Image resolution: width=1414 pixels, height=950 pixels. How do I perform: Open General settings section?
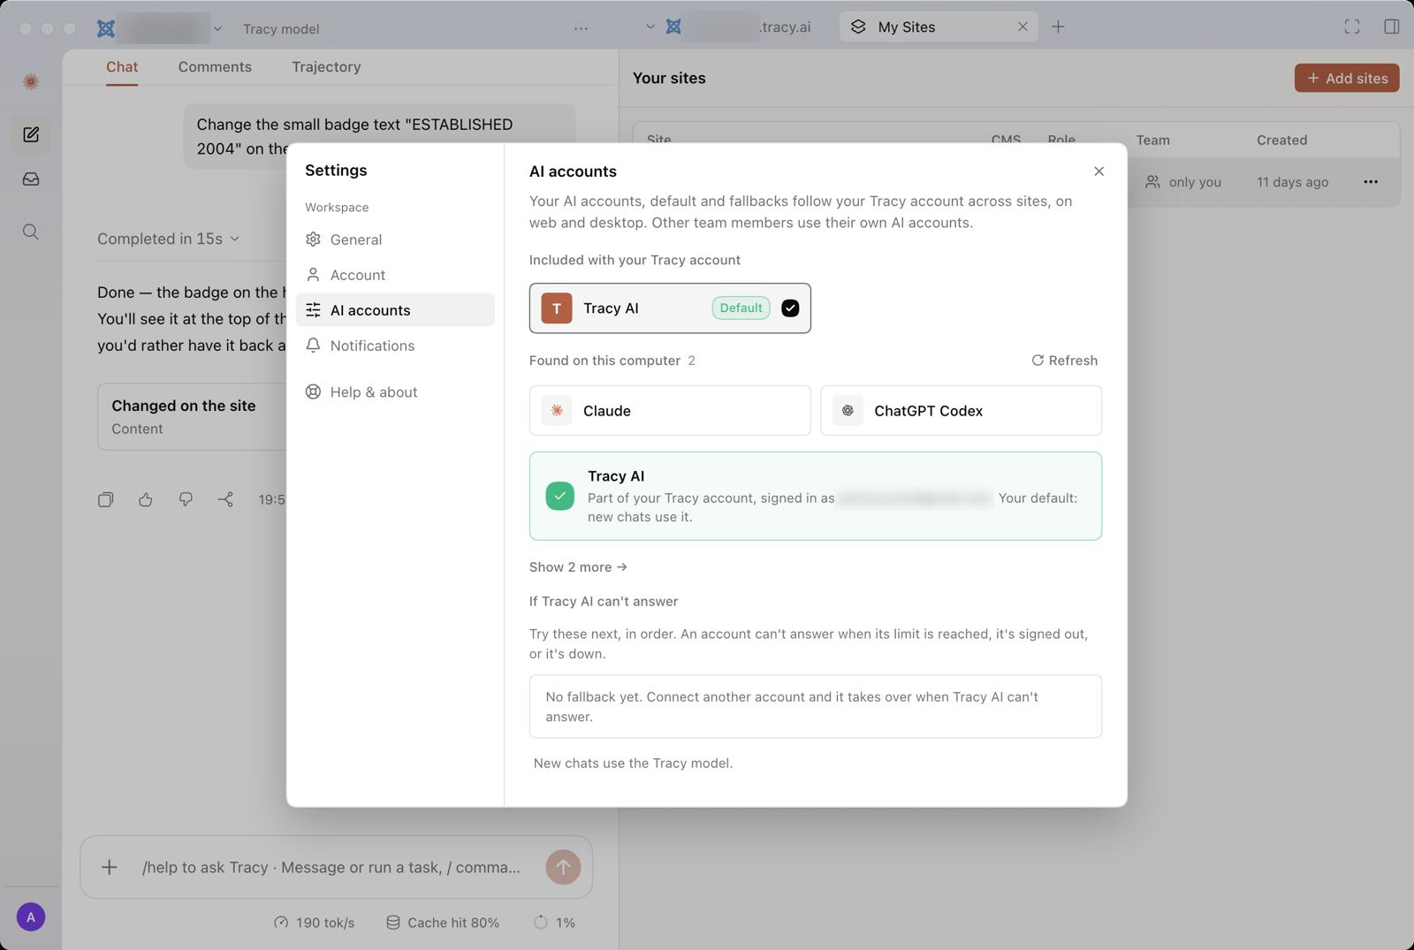coord(395,239)
